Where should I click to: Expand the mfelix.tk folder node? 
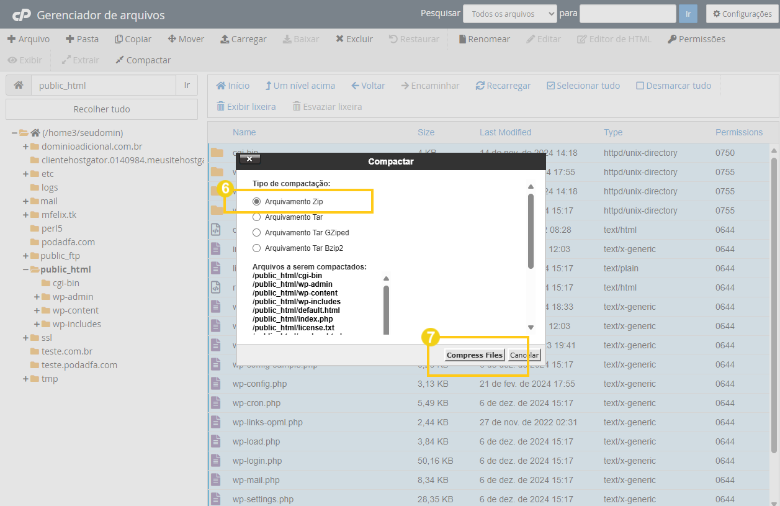pos(25,215)
